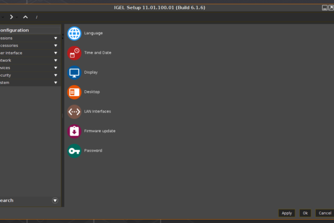Go up one level with the up arrow
The height and width of the screenshot is (223, 334).
pos(25,17)
